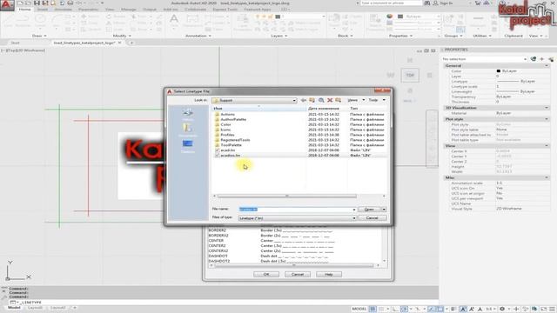Click the Color ByLayer swatch in Properties palette
This screenshot has width=557, height=313.
[499, 71]
